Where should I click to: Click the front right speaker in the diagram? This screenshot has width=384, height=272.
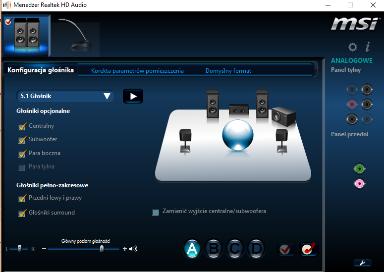tap(262, 104)
